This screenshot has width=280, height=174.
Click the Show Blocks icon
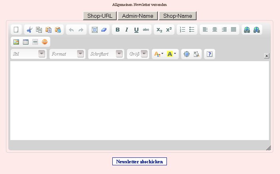click(196, 54)
